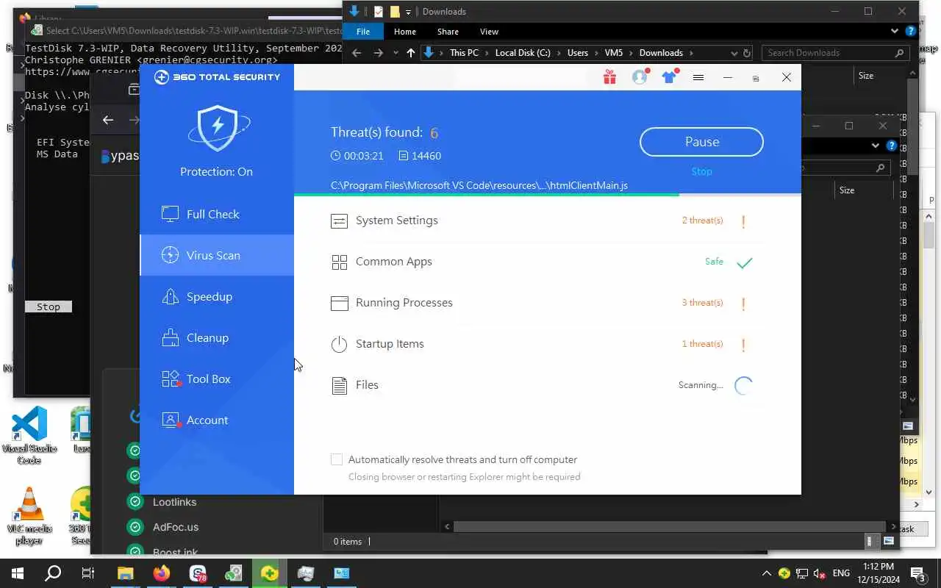
Task: Open the user profile avatar icon
Action: click(x=640, y=77)
